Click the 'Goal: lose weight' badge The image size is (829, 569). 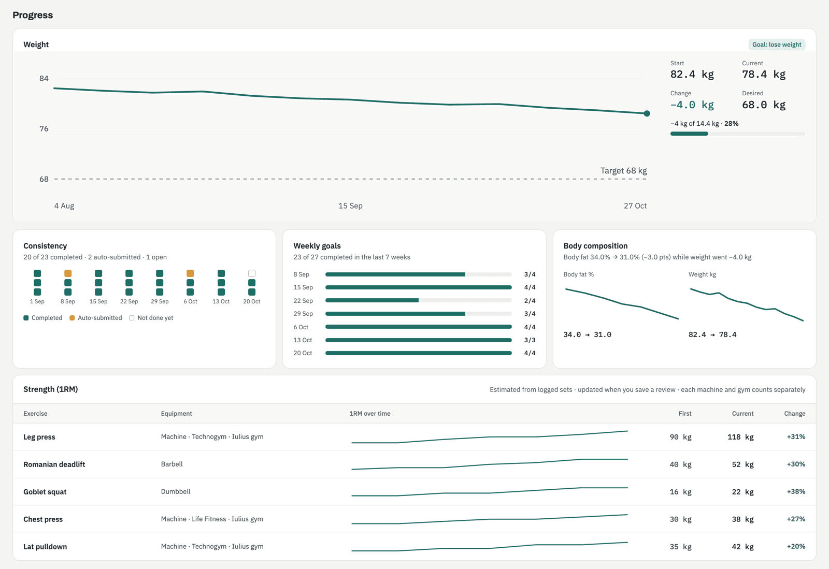point(777,45)
